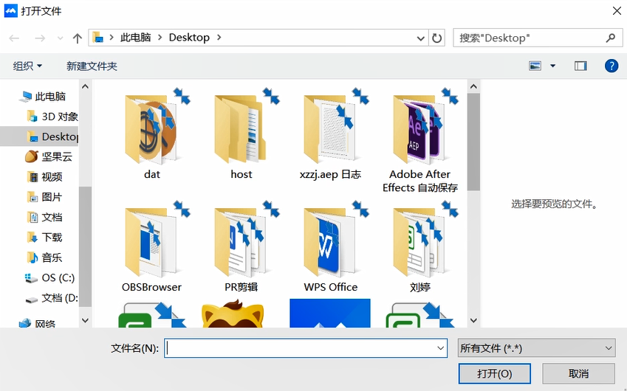The height and width of the screenshot is (391, 627).
Task: Click the 取消 button
Action: pos(578,374)
